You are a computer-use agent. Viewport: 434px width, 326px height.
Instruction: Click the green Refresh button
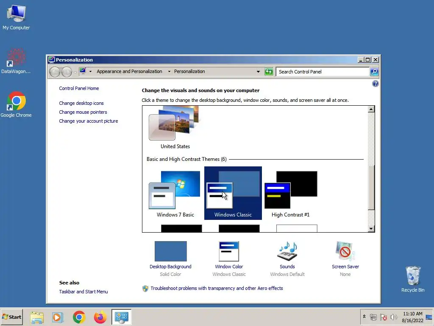tap(269, 71)
